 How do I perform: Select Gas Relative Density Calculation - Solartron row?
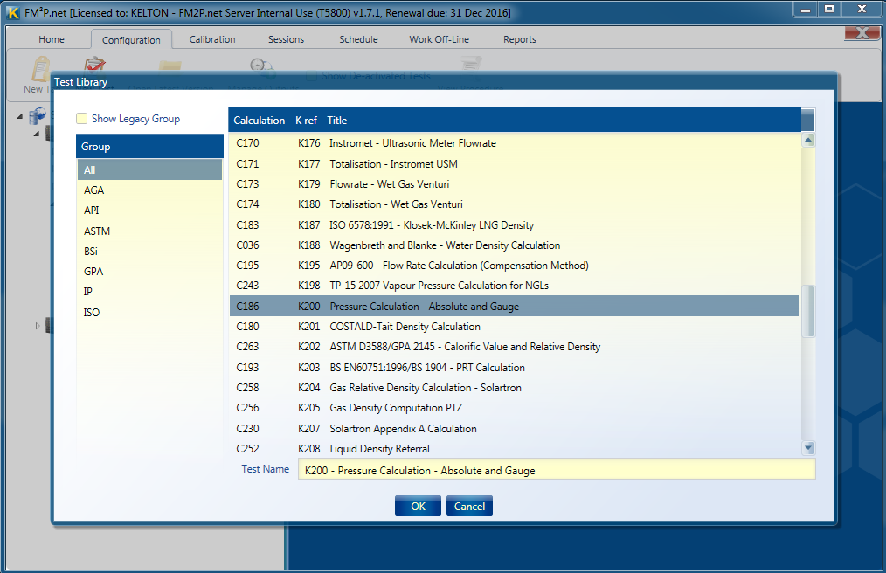[515, 388]
